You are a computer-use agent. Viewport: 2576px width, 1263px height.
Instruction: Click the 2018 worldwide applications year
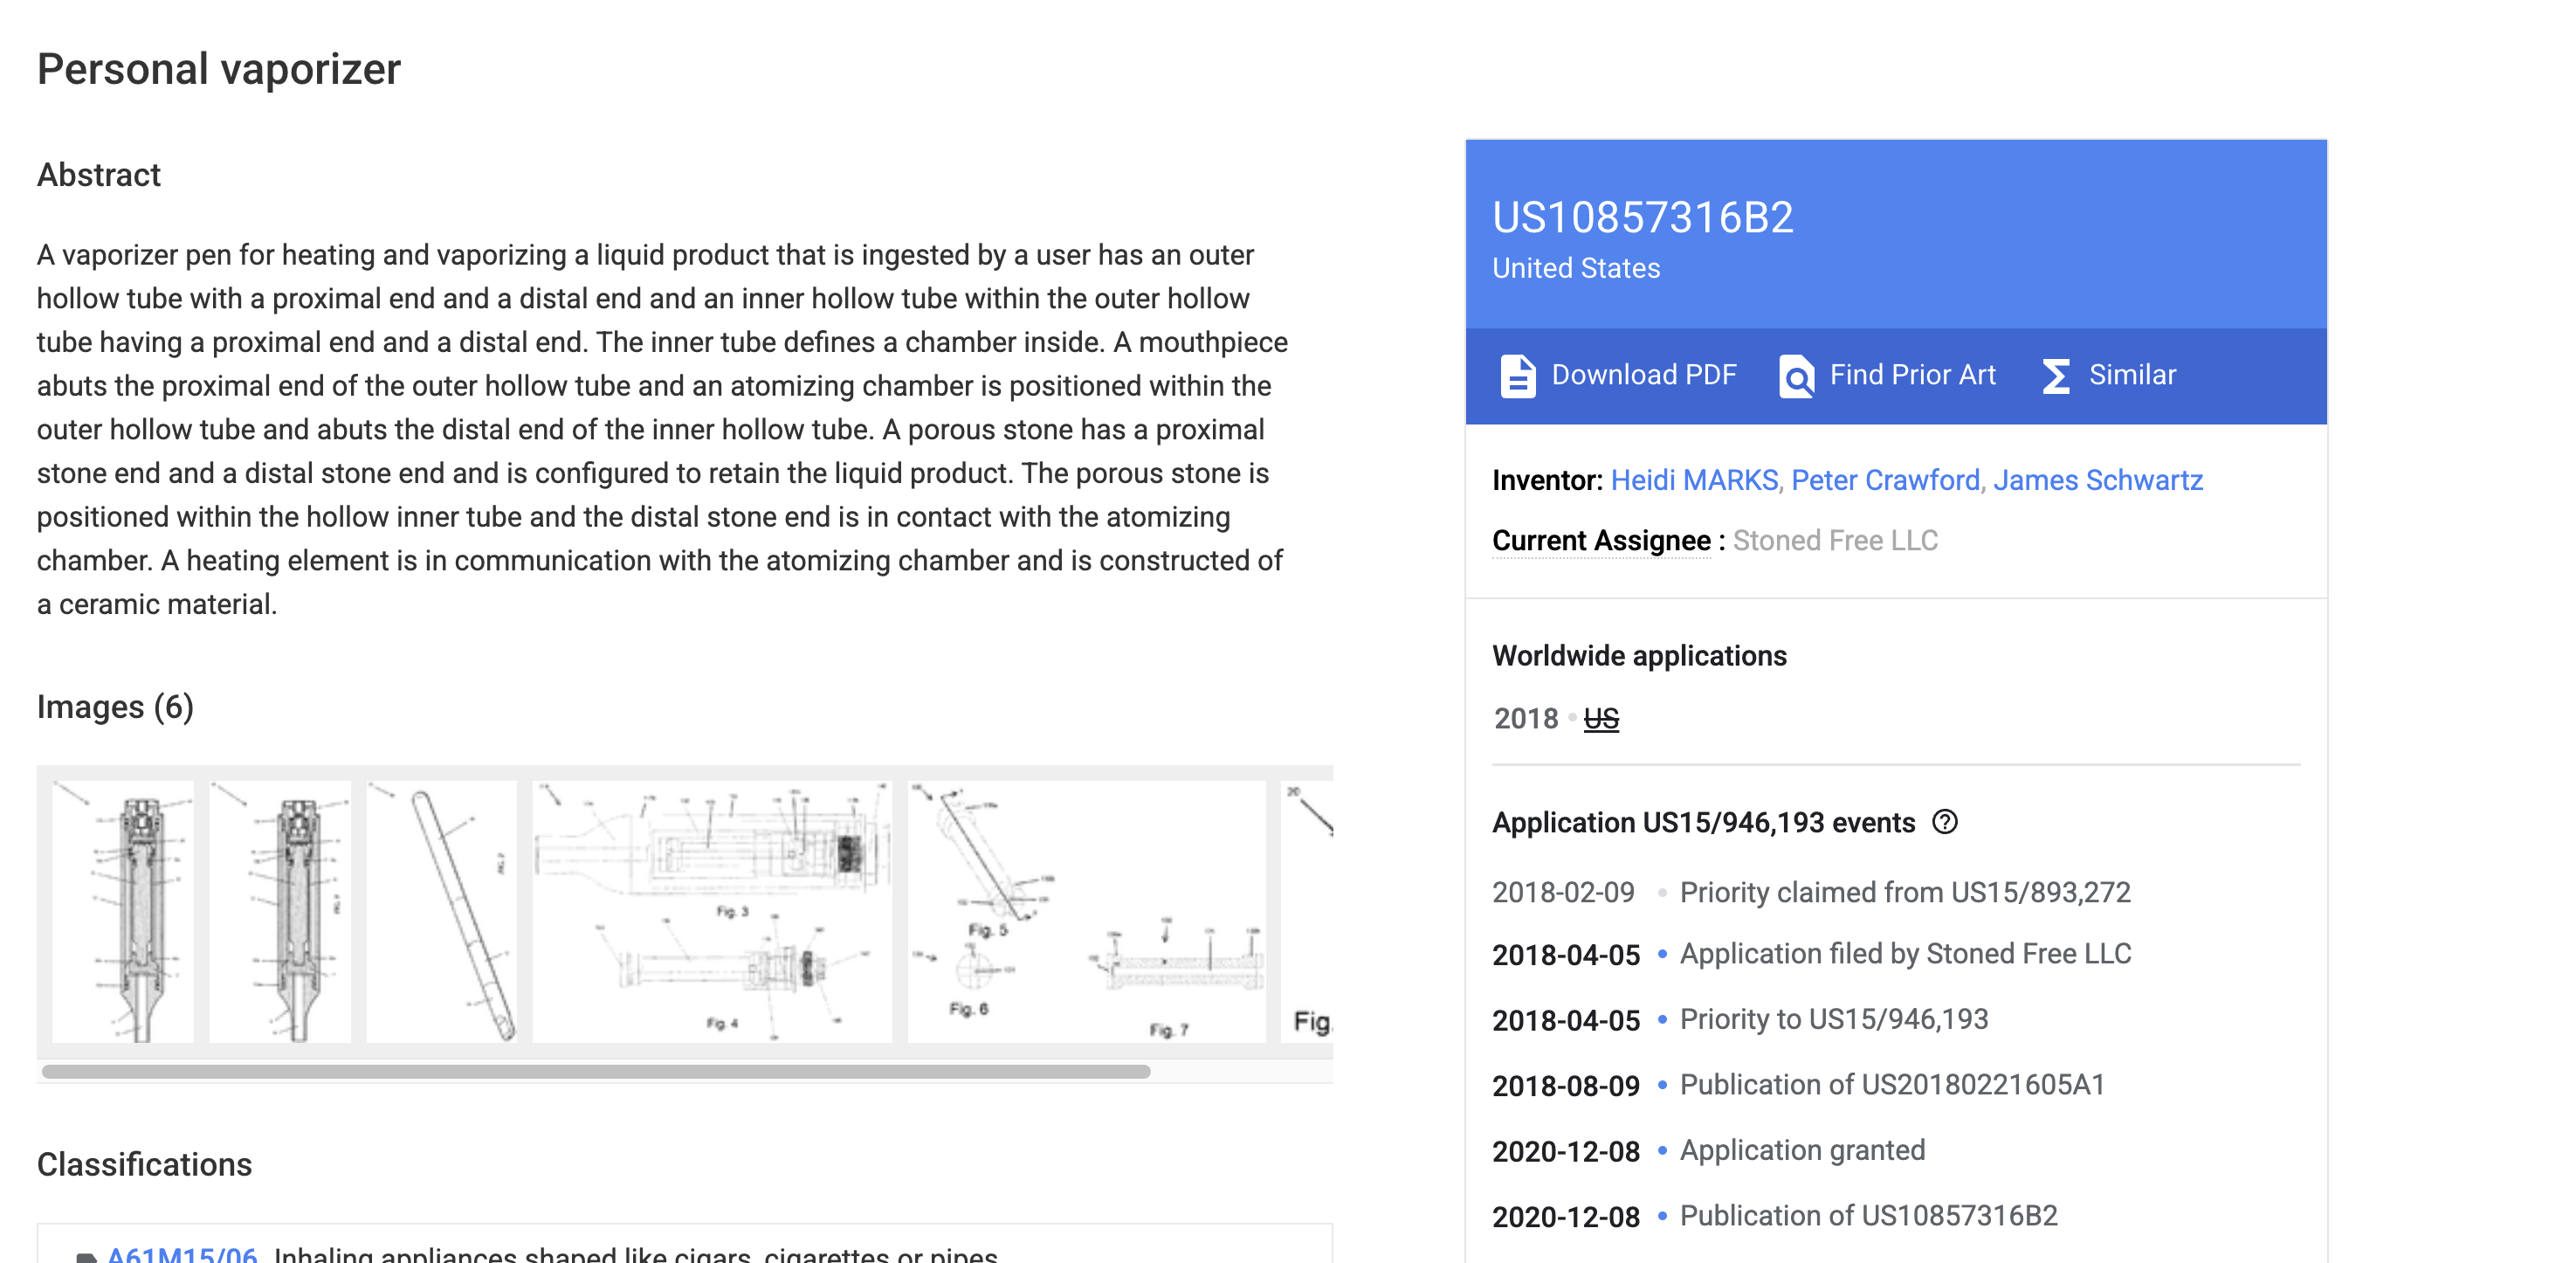tap(1526, 718)
